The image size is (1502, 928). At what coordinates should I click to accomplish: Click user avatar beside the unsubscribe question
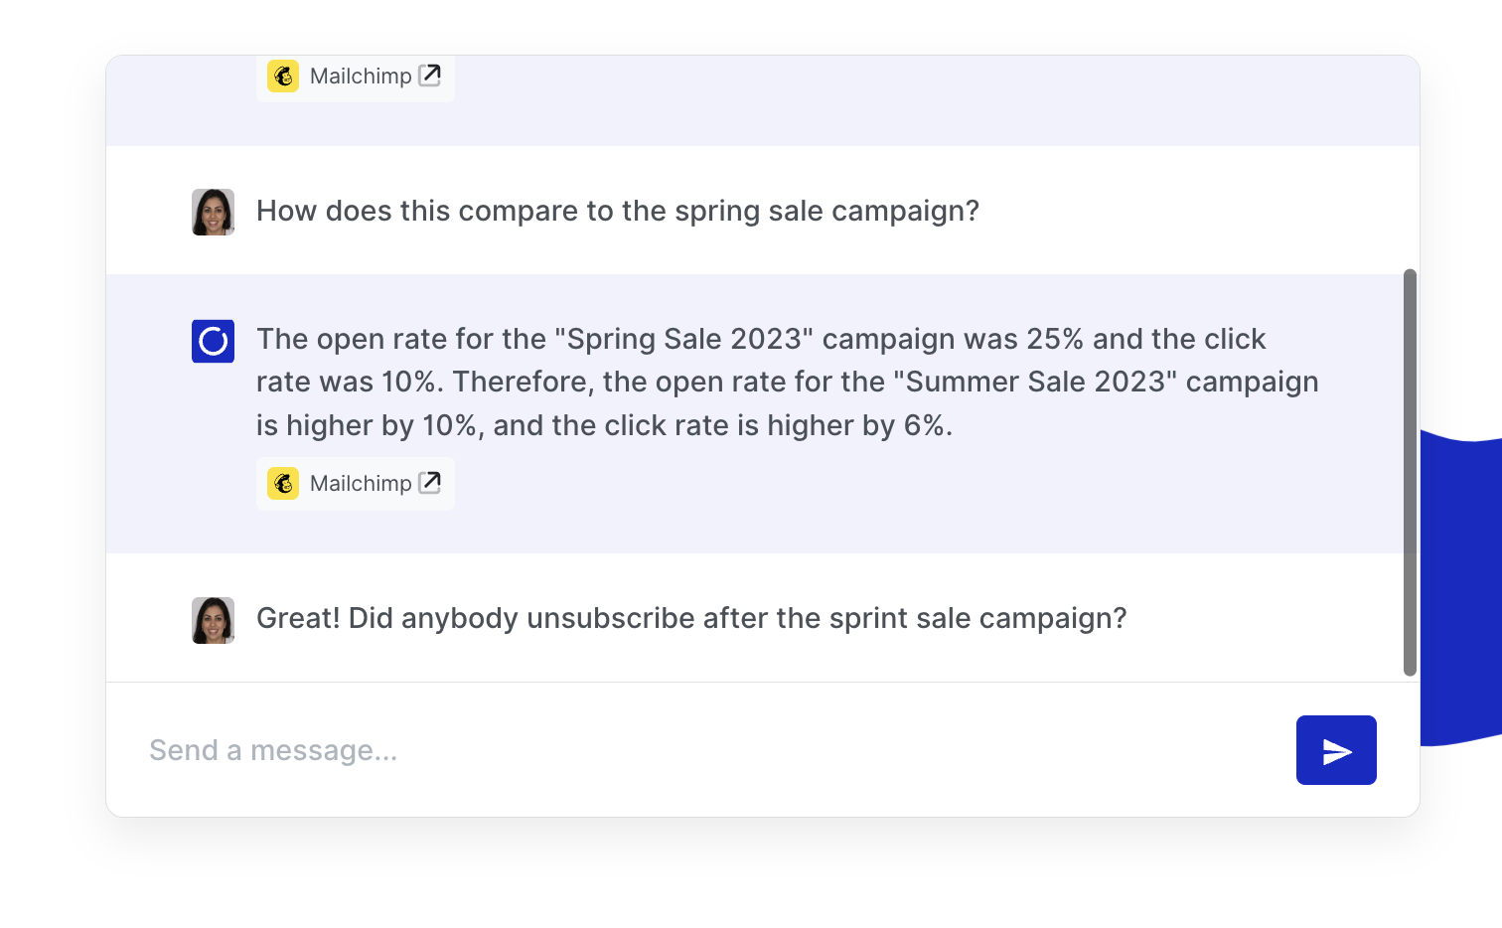coord(213,620)
